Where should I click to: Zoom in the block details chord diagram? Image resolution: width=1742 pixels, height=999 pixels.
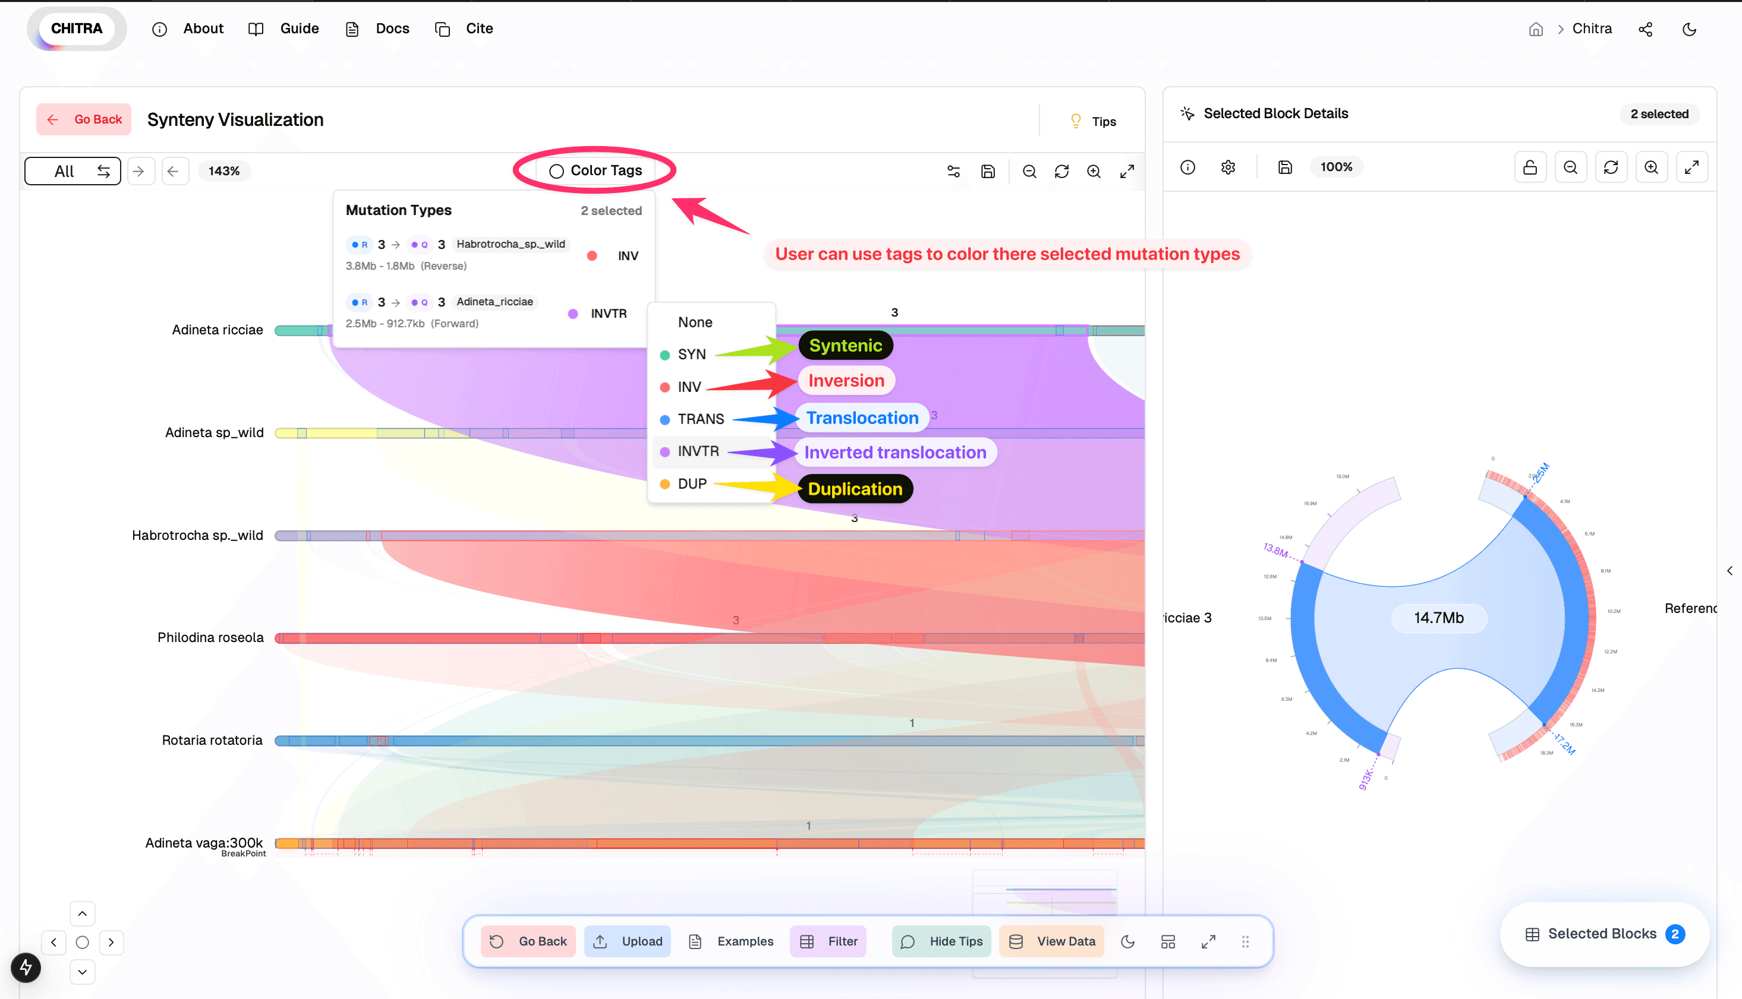1652,167
